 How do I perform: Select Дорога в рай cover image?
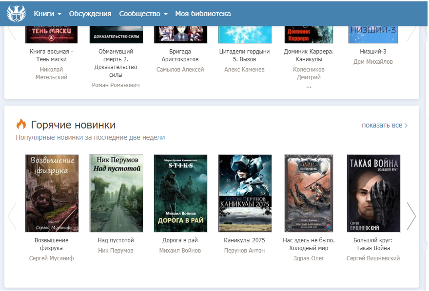coord(180,193)
